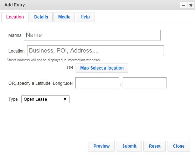Minimize the Add Entry dialog
Image resolution: width=195 pixels, height=154 pixels.
click(x=183, y=5)
